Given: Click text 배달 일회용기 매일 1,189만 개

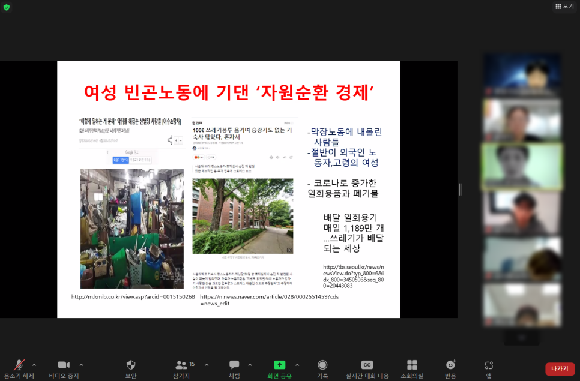Looking at the screenshot, I should pyautogui.click(x=353, y=223).
